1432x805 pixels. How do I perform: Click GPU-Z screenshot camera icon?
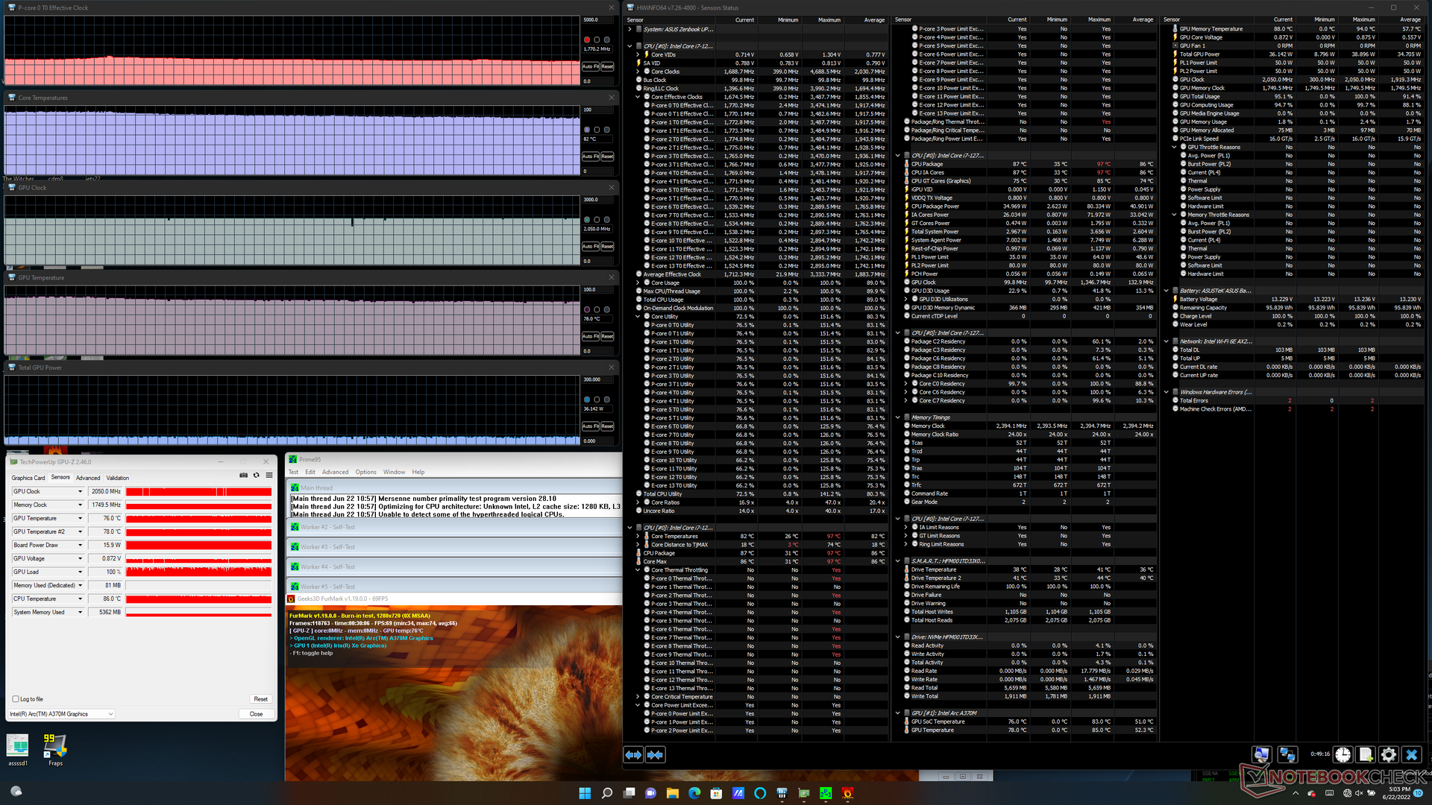pyautogui.click(x=243, y=475)
